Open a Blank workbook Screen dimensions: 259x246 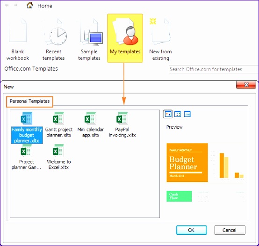coord(17,39)
